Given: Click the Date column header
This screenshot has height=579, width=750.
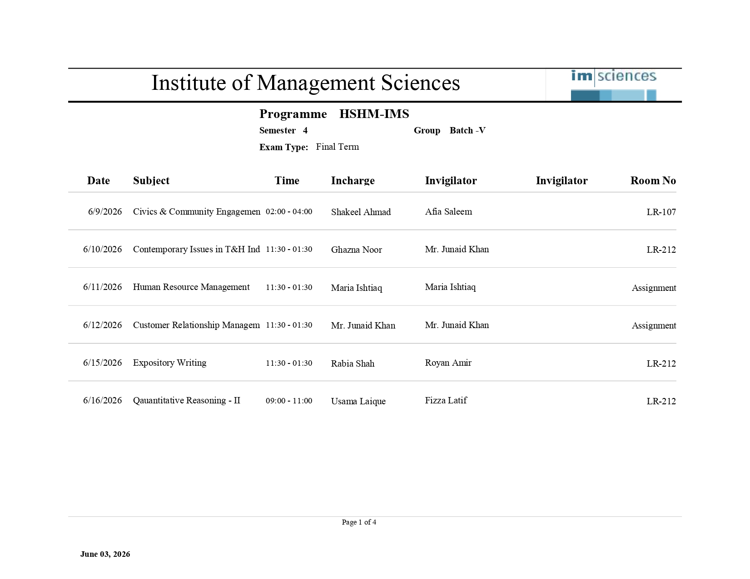Looking at the screenshot, I should tap(99, 181).
